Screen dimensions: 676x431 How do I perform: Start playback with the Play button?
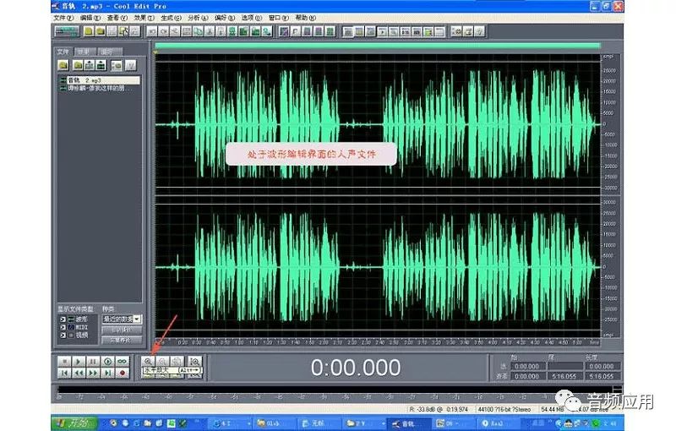pos(79,361)
